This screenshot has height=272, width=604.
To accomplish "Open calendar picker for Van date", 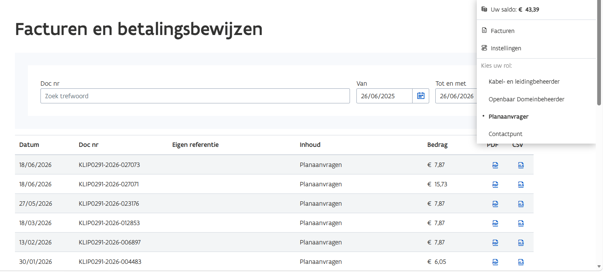I will click(x=421, y=96).
